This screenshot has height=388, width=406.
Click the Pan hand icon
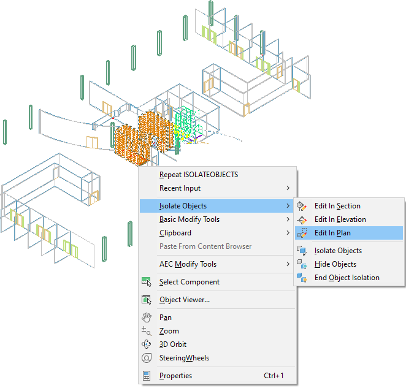(x=147, y=318)
